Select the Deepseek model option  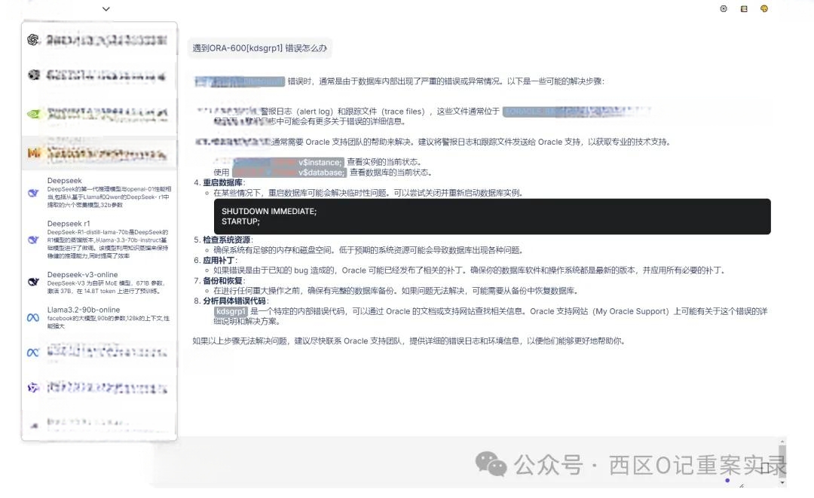(99, 192)
